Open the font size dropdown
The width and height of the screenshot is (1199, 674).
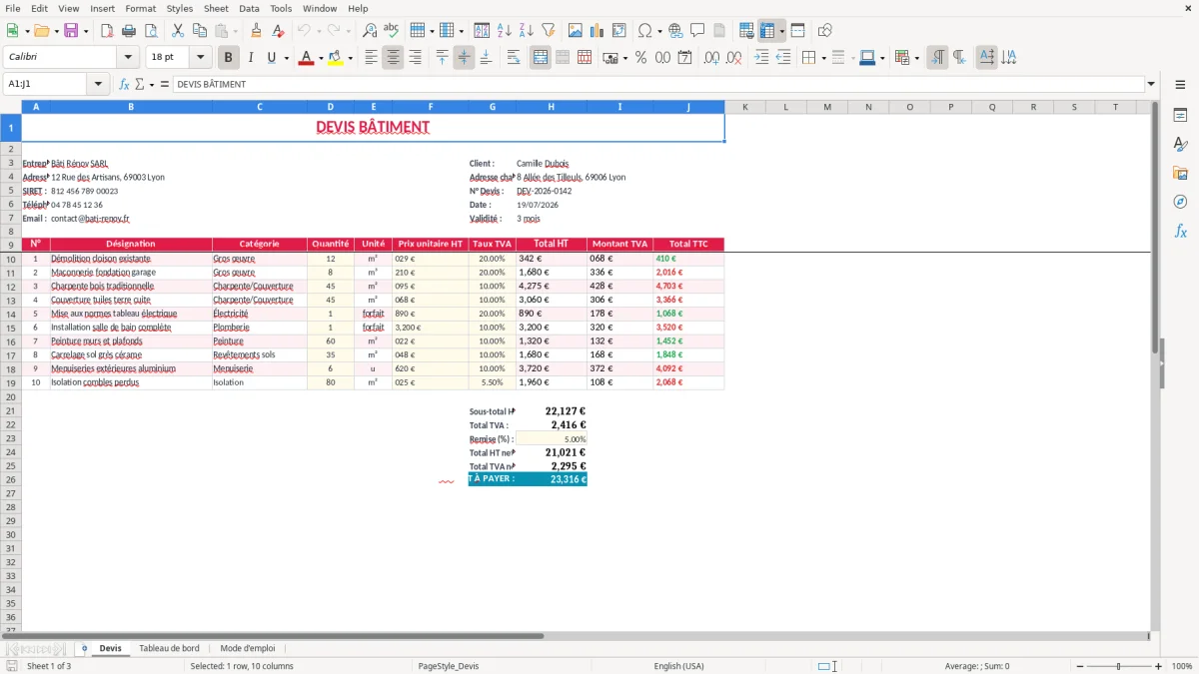tap(200, 58)
